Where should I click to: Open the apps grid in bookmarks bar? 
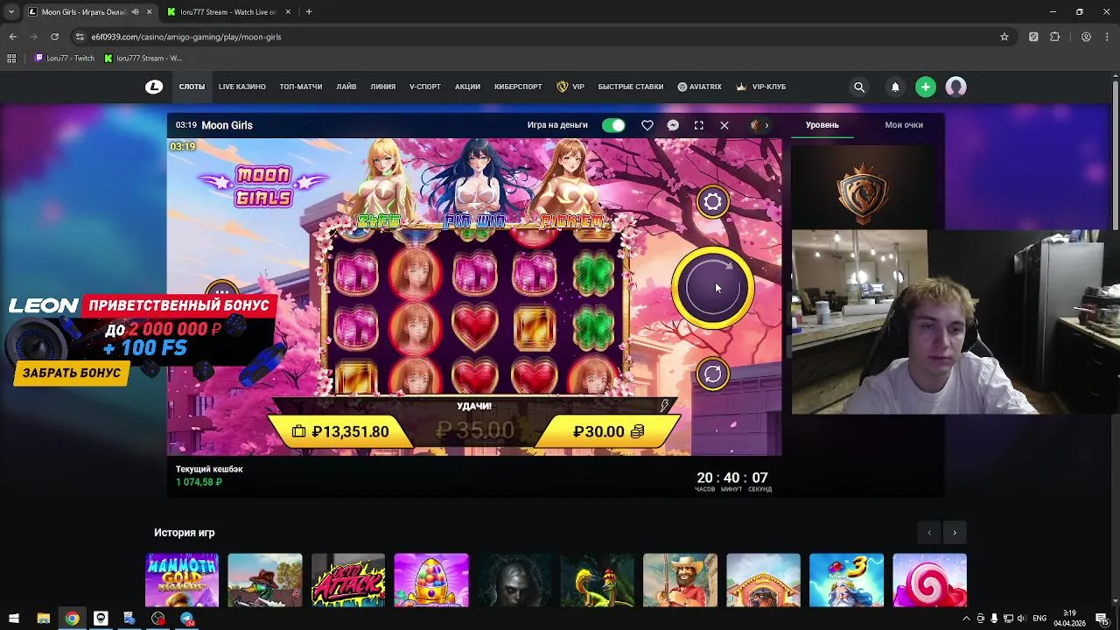click(11, 58)
